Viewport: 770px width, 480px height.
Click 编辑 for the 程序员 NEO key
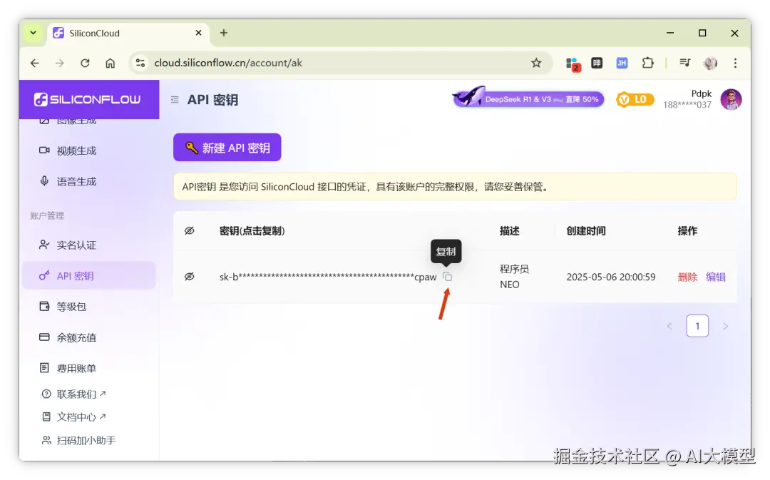716,277
